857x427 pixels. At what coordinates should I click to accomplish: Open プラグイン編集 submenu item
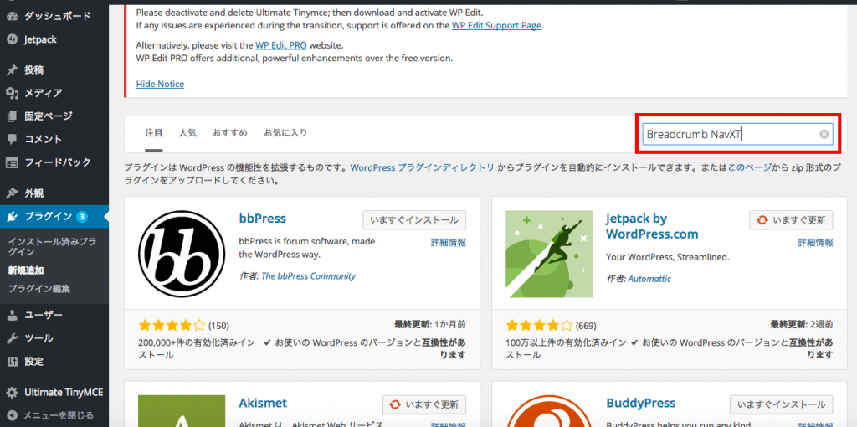[38, 288]
